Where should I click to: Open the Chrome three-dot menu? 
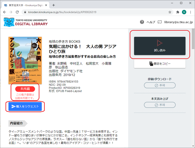[191, 12]
